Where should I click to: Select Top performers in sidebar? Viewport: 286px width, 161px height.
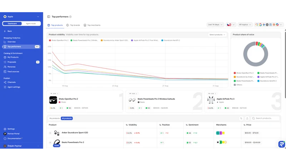click(x=21, y=47)
